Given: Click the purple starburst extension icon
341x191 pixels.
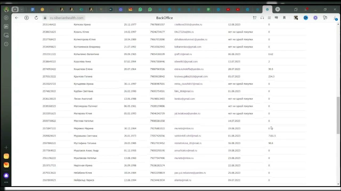Looking at the screenshot, I should [x=315, y=18].
